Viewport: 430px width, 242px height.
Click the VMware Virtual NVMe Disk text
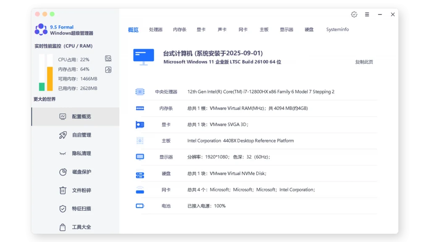click(x=227, y=174)
